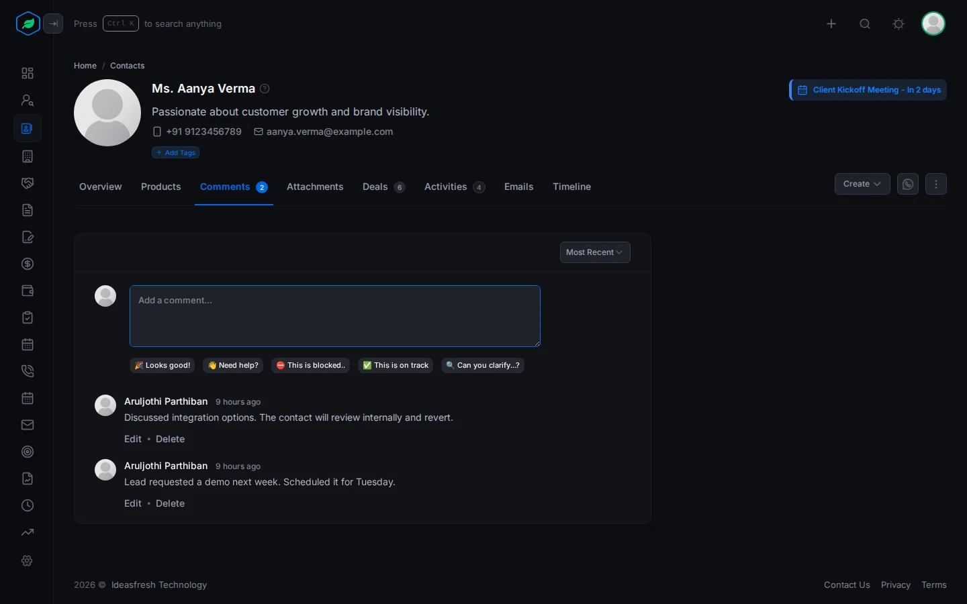Open the settings gear in sidebar
The width and height of the screenshot is (967, 604).
pyautogui.click(x=28, y=560)
